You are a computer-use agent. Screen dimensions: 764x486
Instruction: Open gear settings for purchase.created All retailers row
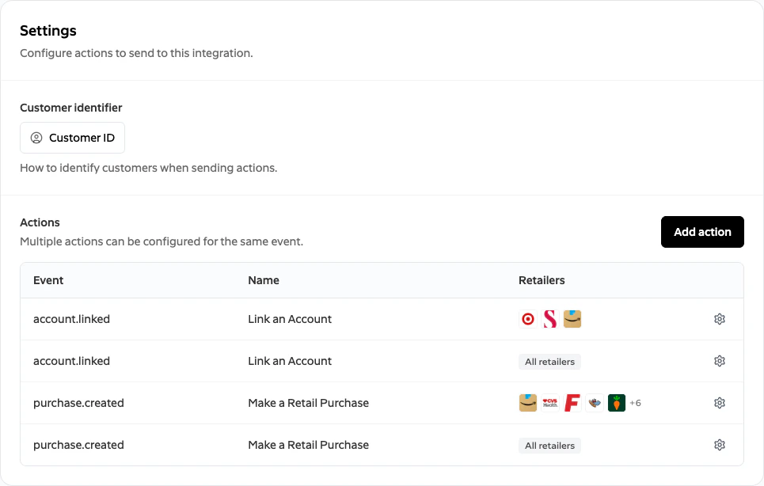tap(719, 445)
